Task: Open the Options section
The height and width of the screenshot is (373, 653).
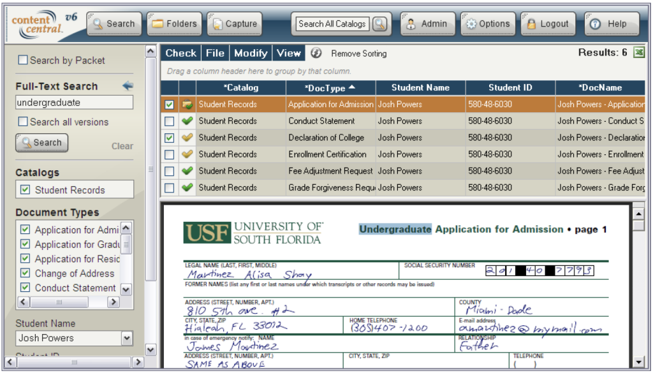Action: click(x=488, y=24)
